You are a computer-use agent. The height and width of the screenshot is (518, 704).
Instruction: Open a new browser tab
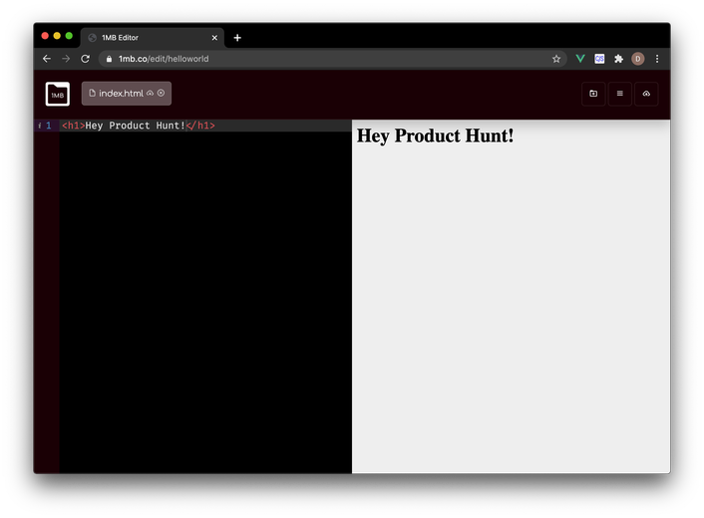tap(237, 38)
